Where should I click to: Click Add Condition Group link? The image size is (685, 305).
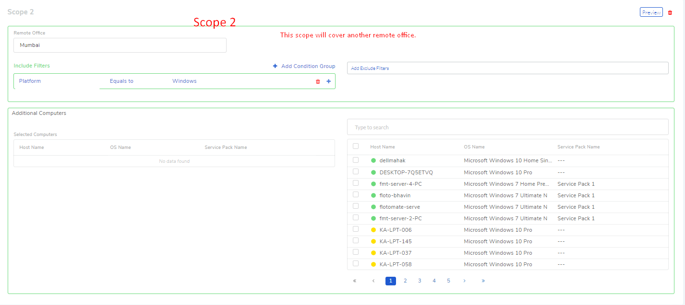pos(308,66)
